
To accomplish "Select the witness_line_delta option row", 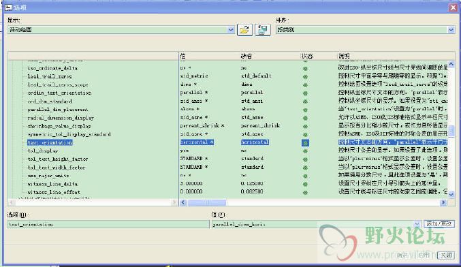I will tap(52, 184).
